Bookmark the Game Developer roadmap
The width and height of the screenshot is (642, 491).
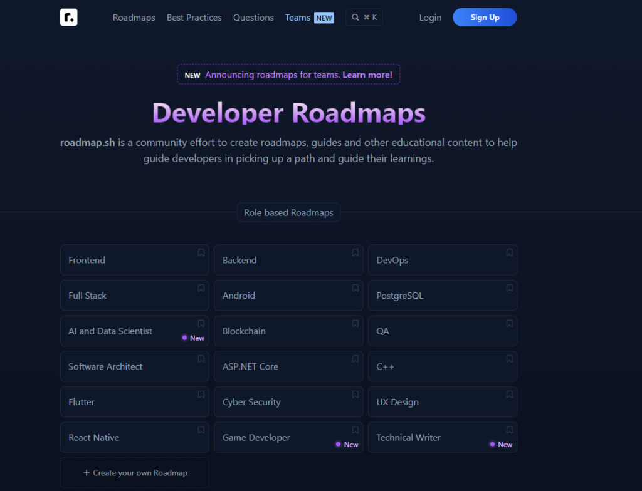pyautogui.click(x=355, y=430)
